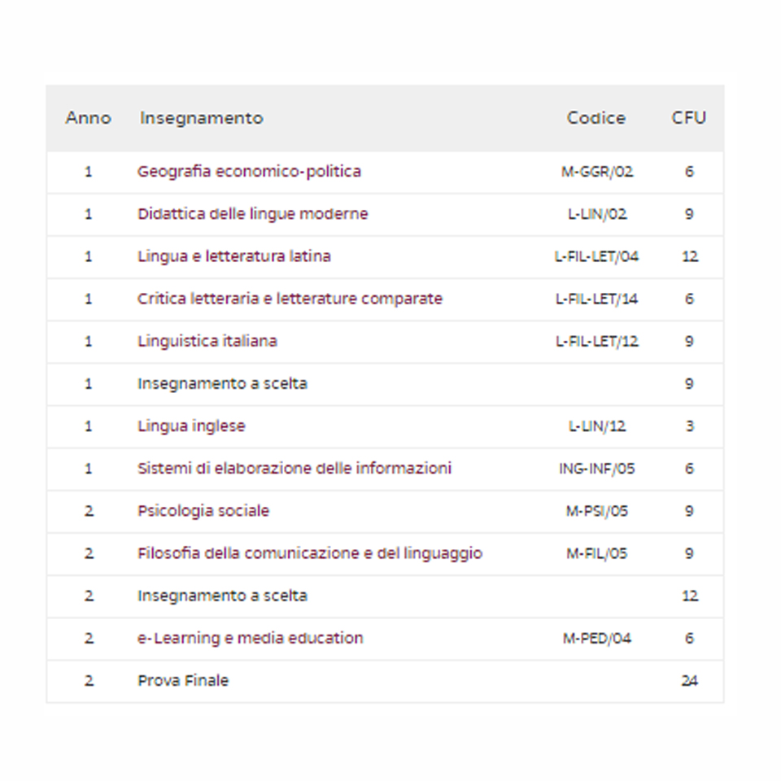This screenshot has width=781, height=781.
Task: Select the Lingua inglese course link
Action: 191,425
